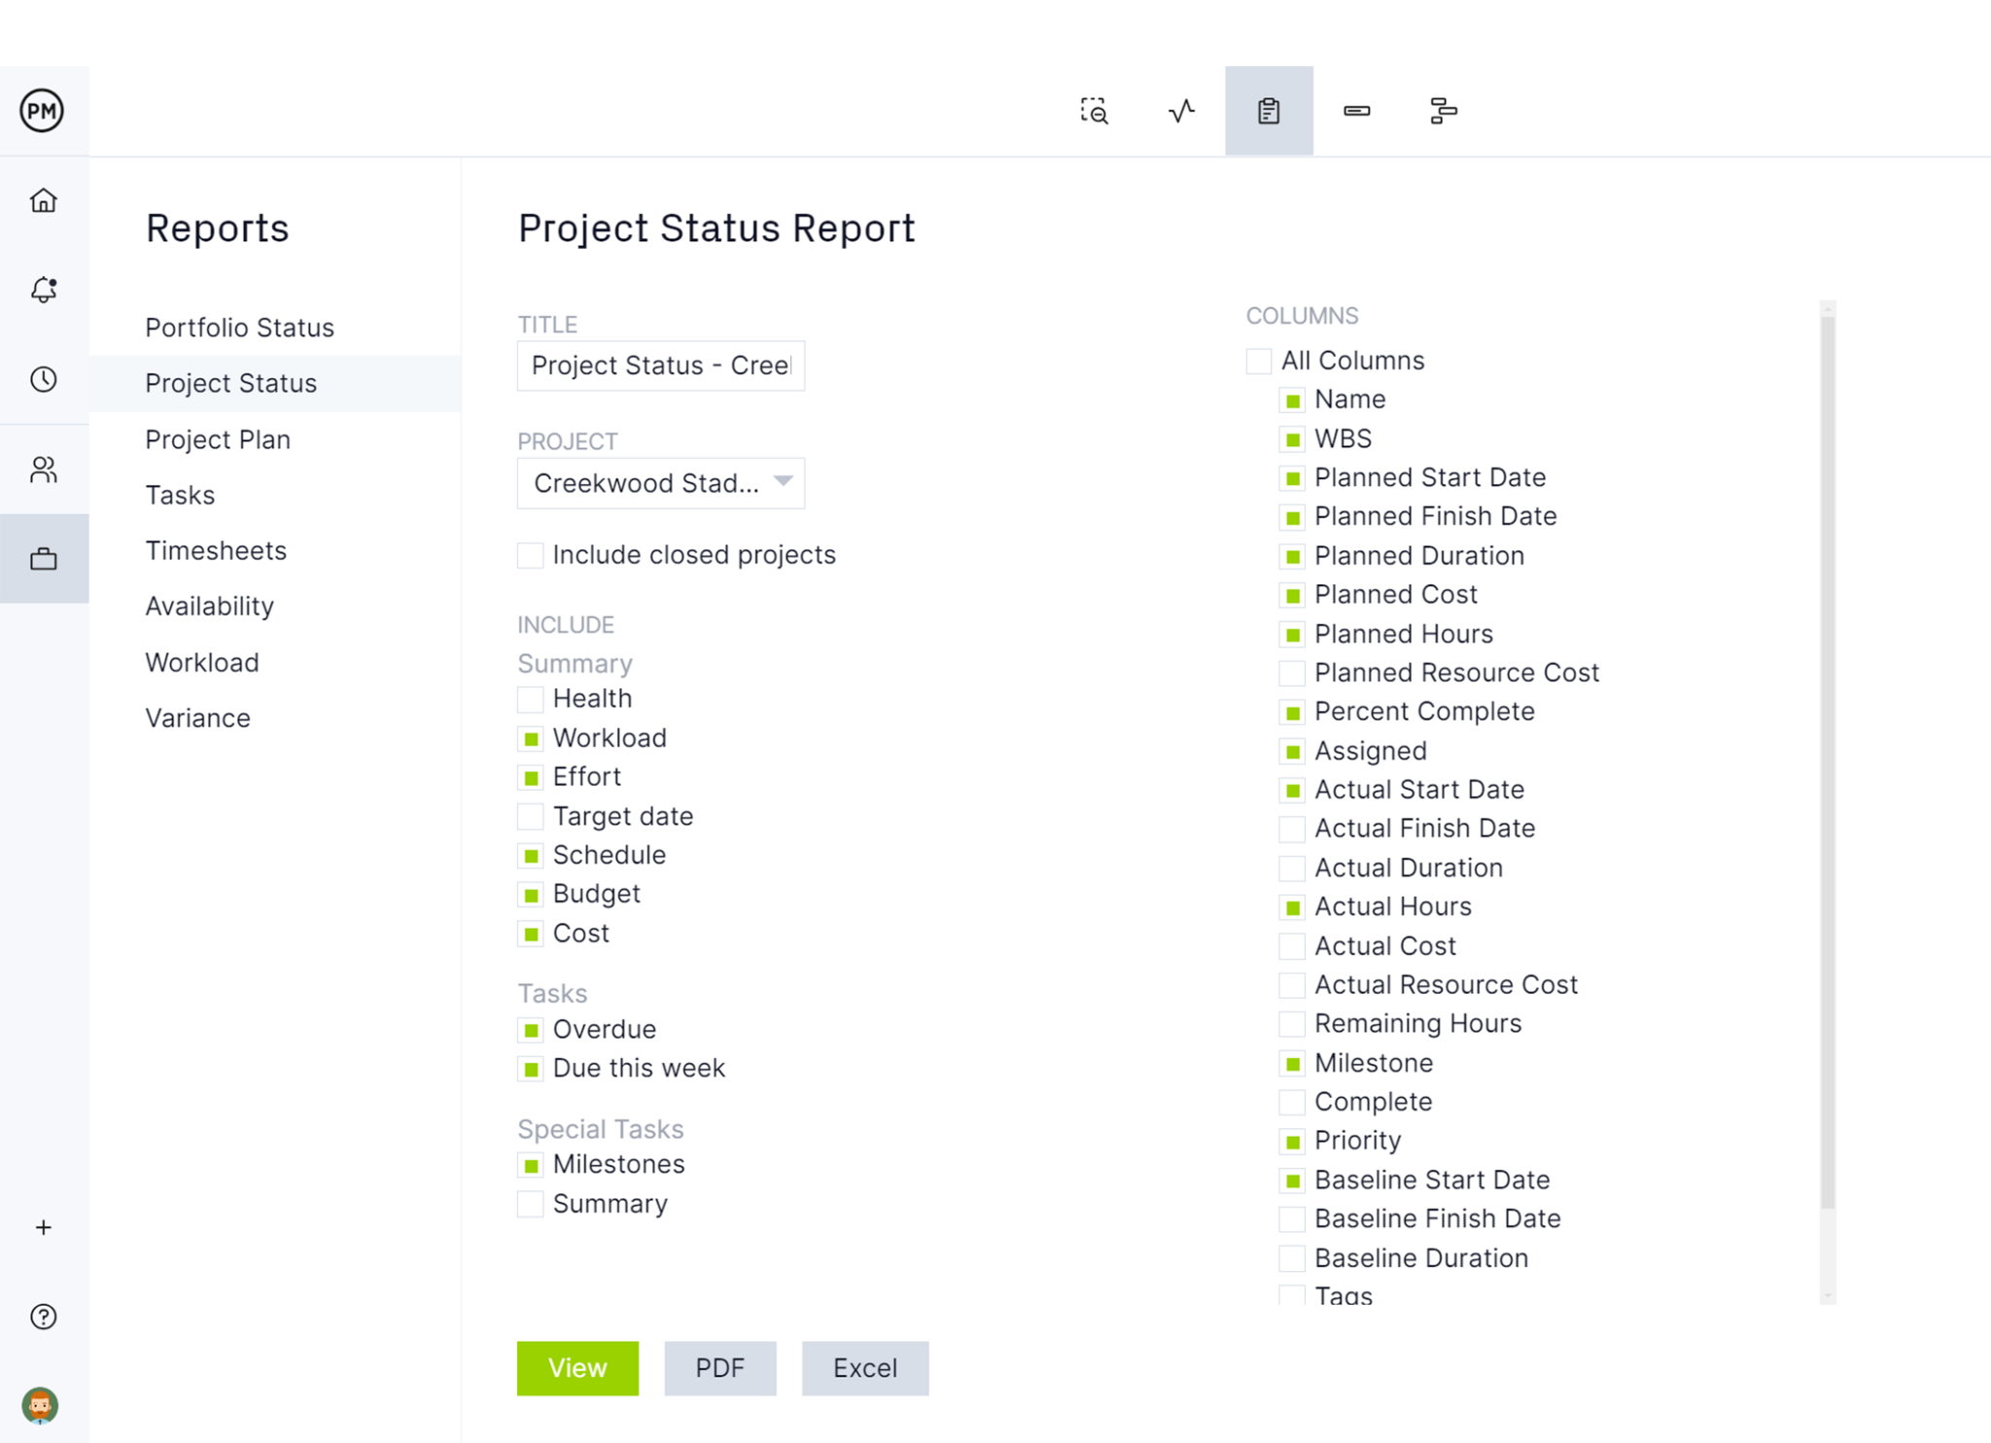
Task: Check the Health summary option
Action: (530, 698)
